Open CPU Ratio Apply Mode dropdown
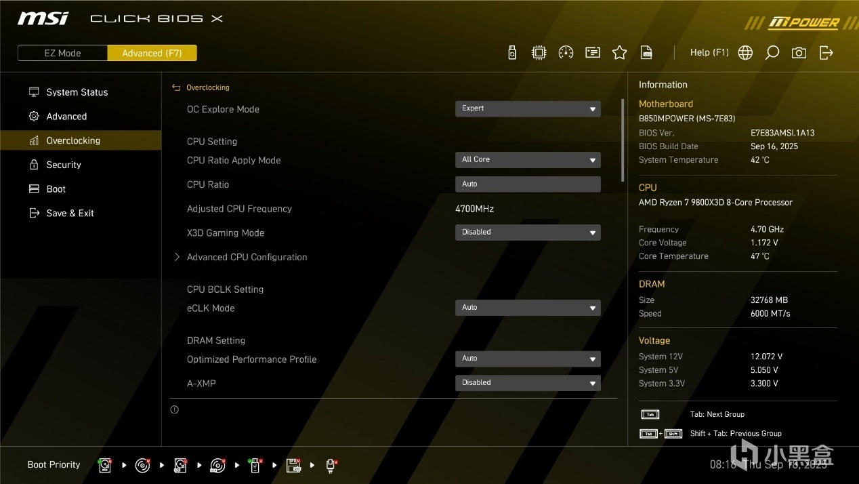The image size is (859, 484). click(x=528, y=160)
